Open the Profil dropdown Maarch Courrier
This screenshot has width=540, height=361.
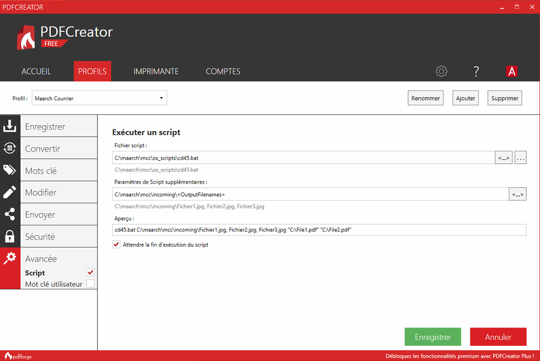[x=99, y=98]
